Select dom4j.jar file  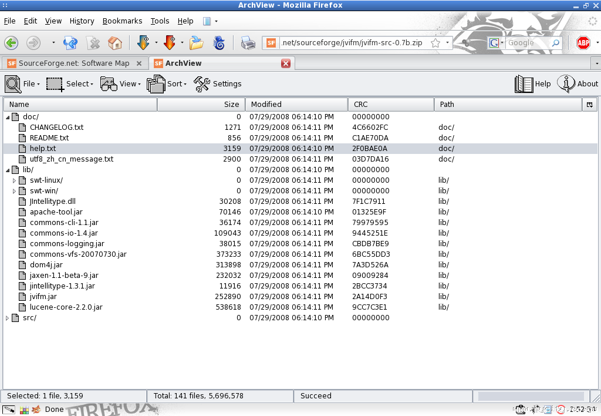[46, 265]
